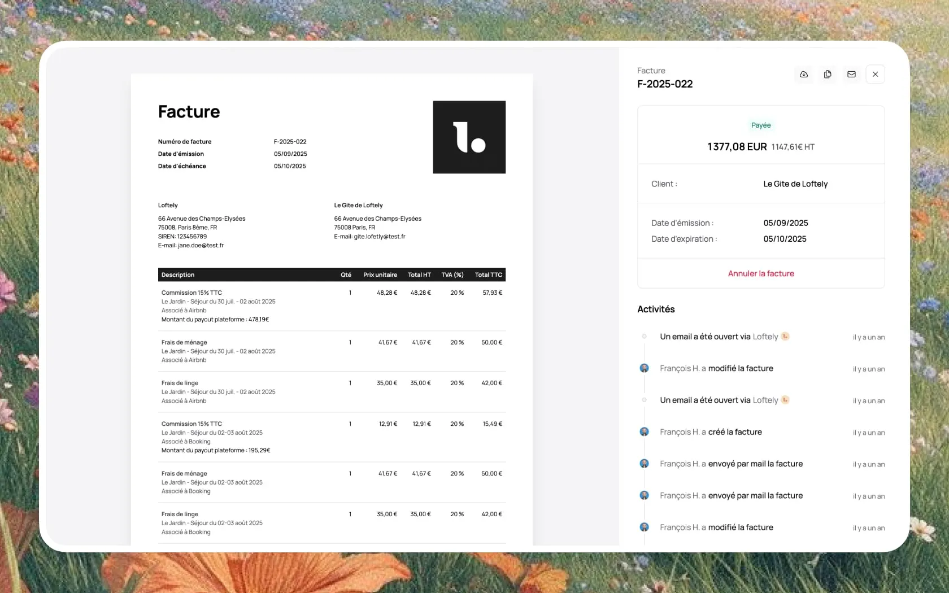Screen dimensions: 949x593
Task: Duplicate the invoice using the copy icon
Action: click(828, 75)
